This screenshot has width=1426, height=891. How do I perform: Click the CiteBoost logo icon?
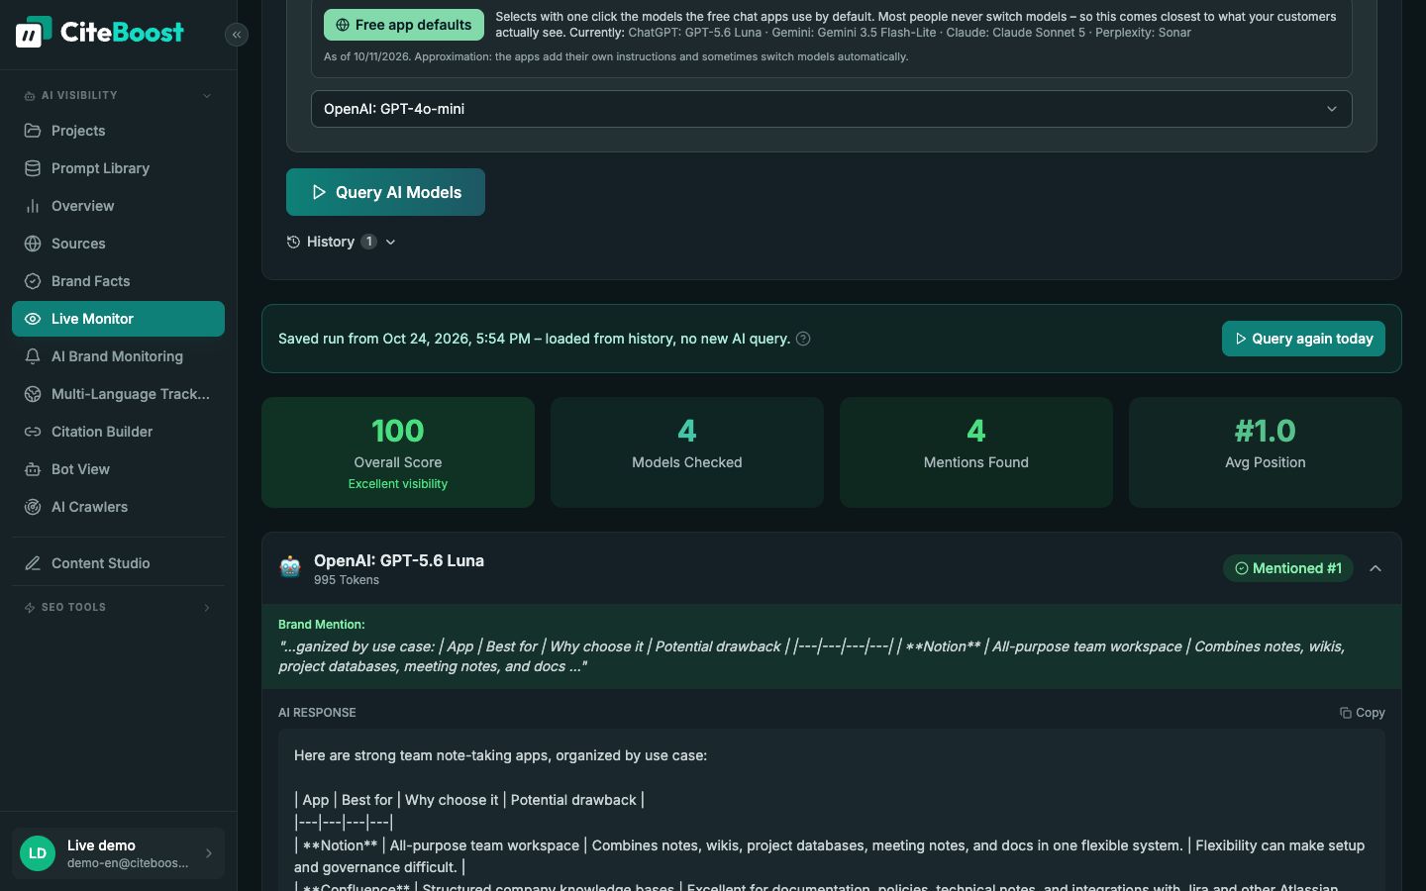click(34, 32)
